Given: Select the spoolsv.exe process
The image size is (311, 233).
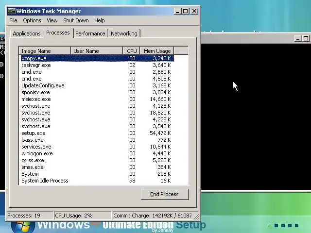Looking at the screenshot, I should [97, 92].
